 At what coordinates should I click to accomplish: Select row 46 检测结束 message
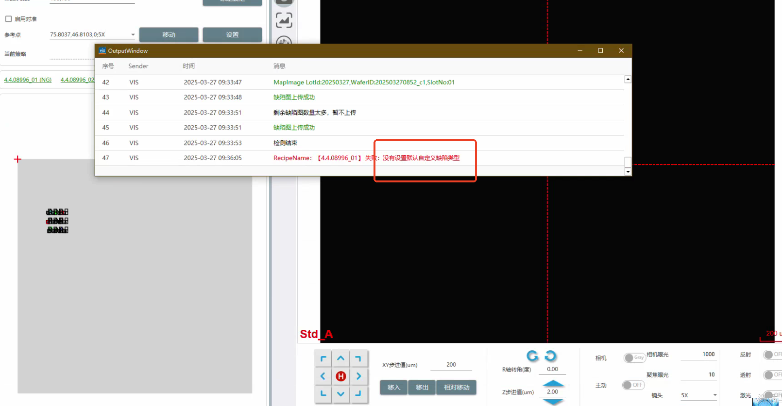point(285,143)
